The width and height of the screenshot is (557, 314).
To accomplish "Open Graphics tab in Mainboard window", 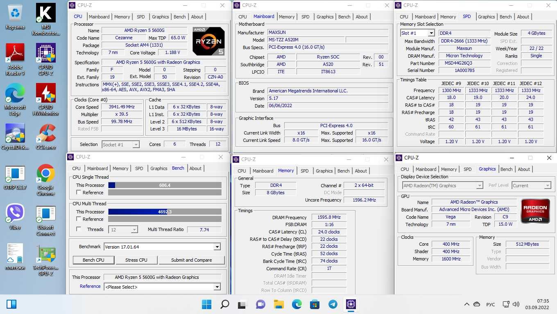I will (x=325, y=17).
